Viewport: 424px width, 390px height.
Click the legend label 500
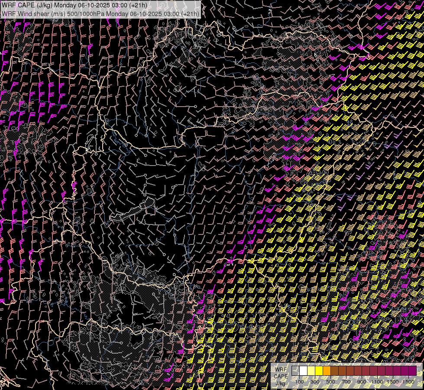pos(330,382)
